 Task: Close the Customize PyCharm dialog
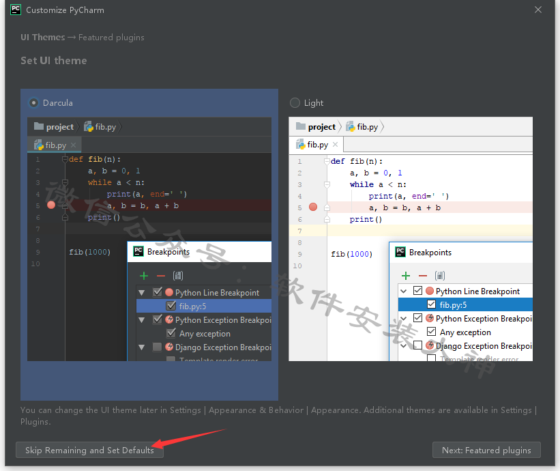tap(538, 10)
